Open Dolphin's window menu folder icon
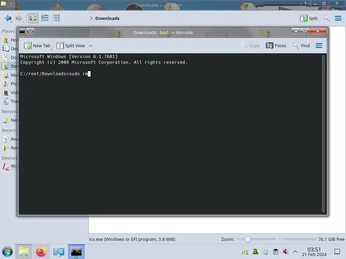This screenshot has height=259, width=346. click(3, 3)
